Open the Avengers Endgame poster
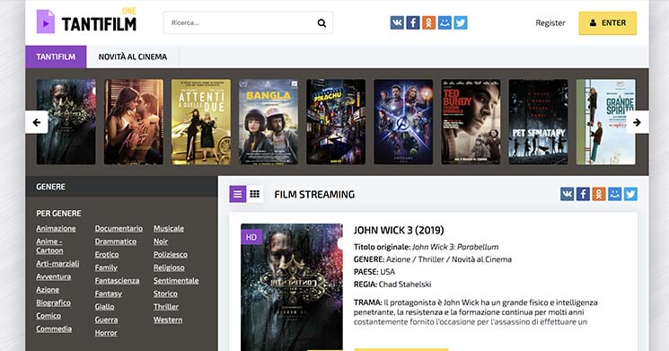 pyautogui.click(x=403, y=122)
